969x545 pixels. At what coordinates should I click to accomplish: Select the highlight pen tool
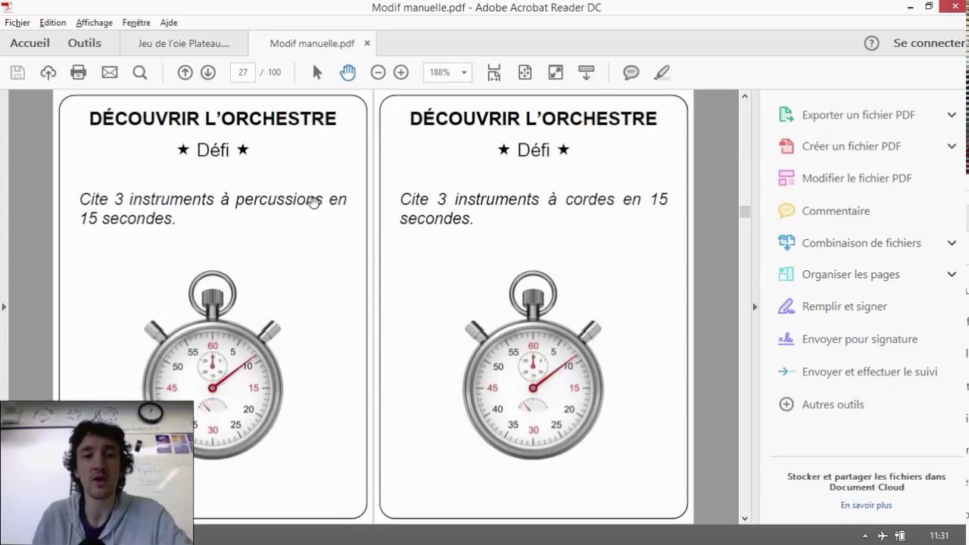point(662,73)
